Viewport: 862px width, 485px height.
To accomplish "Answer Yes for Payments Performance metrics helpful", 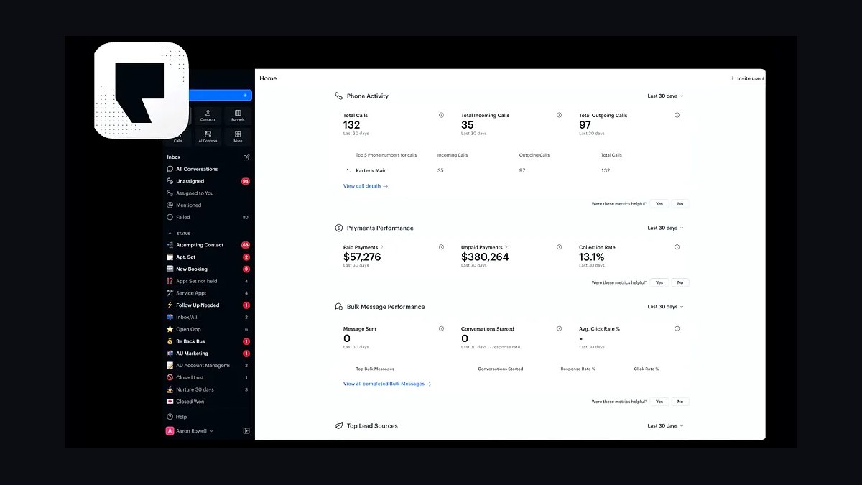I will [x=659, y=282].
